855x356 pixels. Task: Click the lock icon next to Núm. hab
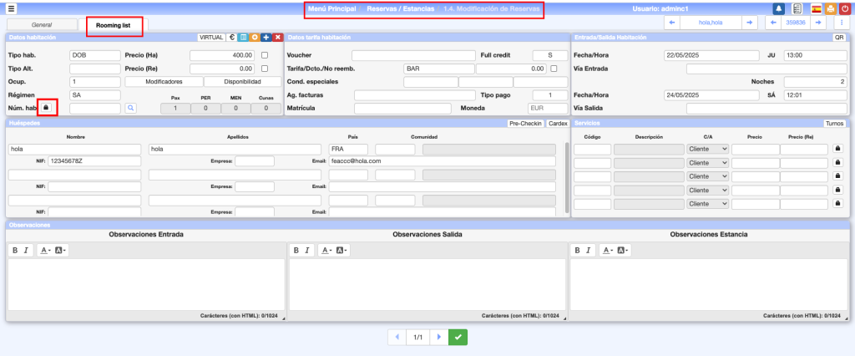(47, 108)
